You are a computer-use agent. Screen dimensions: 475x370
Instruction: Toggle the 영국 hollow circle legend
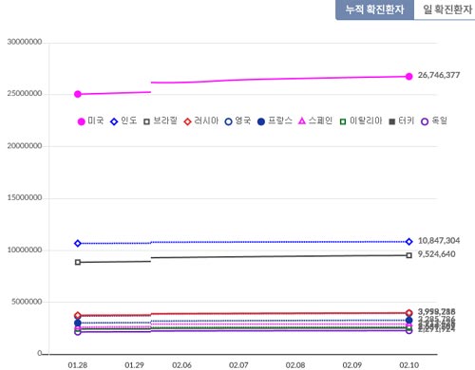(228, 121)
